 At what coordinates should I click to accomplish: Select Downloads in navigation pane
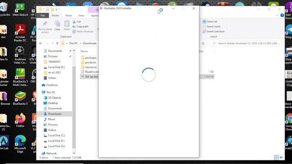(55, 114)
